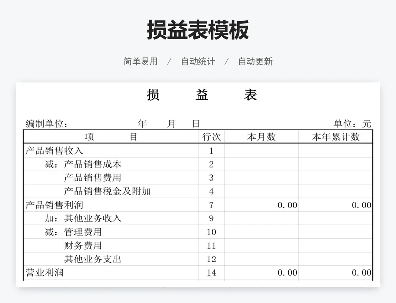This screenshot has height=303, width=396.
Task: Select the 编制单位 label
Action: point(47,124)
